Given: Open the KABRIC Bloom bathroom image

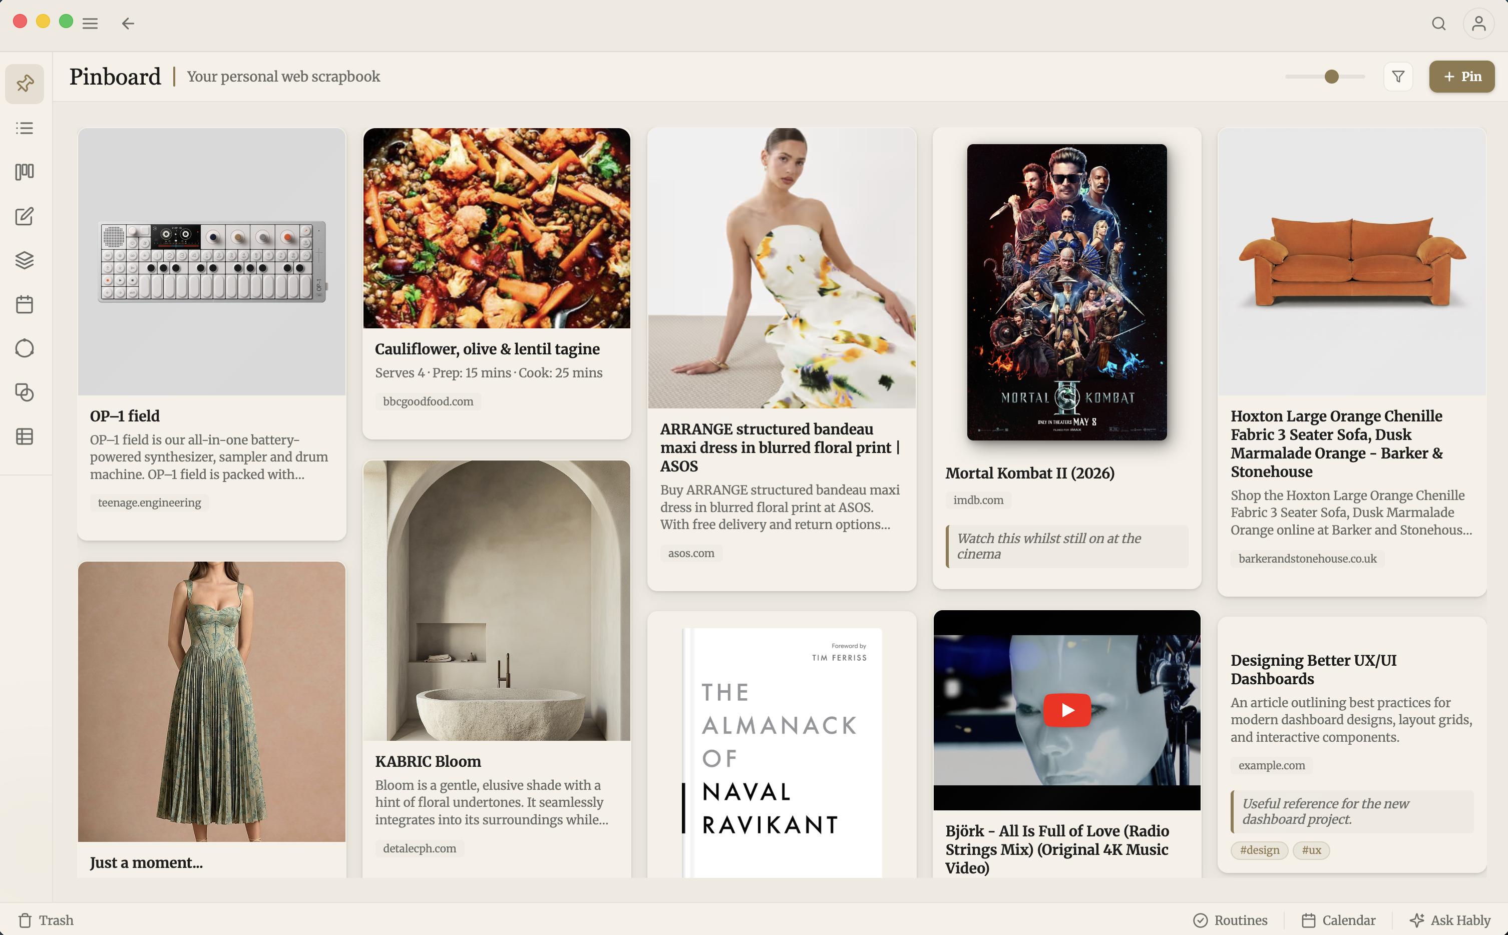Looking at the screenshot, I should [x=497, y=601].
